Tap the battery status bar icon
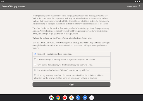 [139, 1]
